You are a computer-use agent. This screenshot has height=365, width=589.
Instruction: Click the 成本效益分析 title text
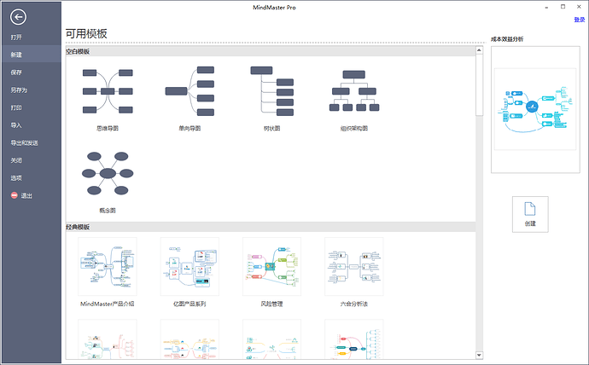[x=507, y=39]
